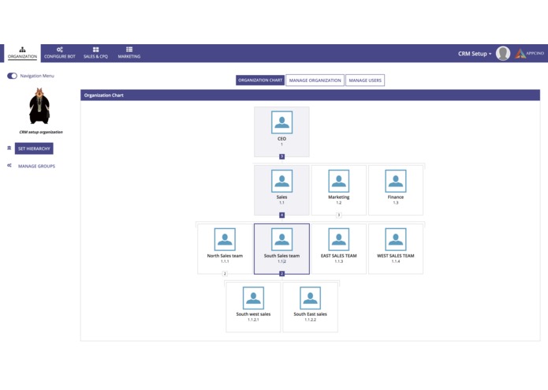The width and height of the screenshot is (548, 390).
Task: Click the Organization Chart panel header
Action: tap(311, 96)
